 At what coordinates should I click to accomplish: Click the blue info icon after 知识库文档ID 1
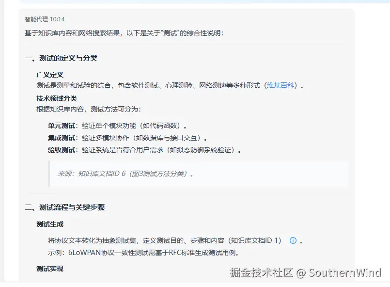click(x=293, y=240)
